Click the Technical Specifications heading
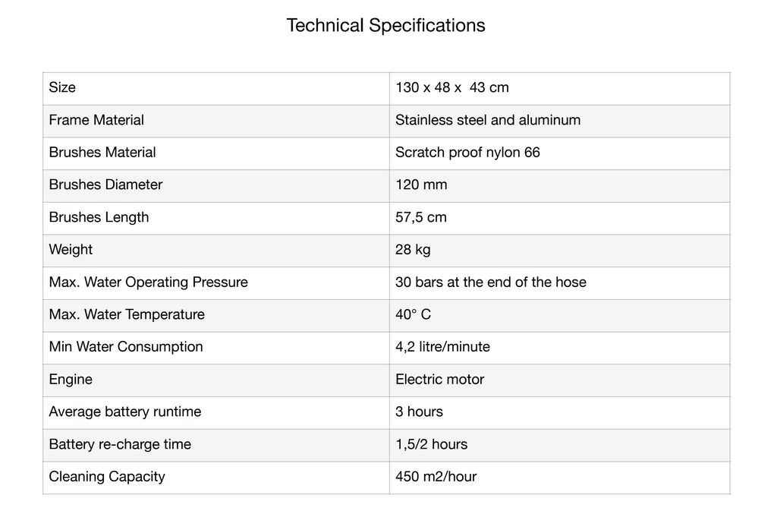The height and width of the screenshot is (530, 777). pyautogui.click(x=385, y=25)
